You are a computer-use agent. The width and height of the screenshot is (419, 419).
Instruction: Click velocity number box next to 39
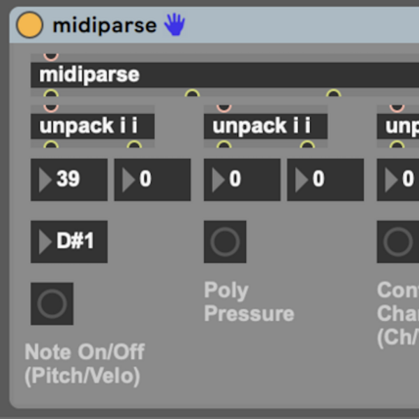coord(152,179)
